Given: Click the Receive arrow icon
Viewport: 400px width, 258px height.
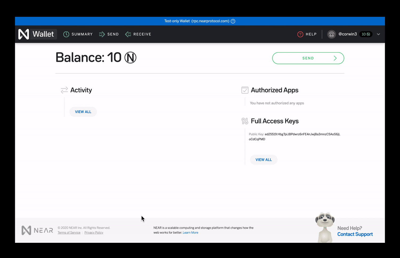Looking at the screenshot, I should [128, 34].
